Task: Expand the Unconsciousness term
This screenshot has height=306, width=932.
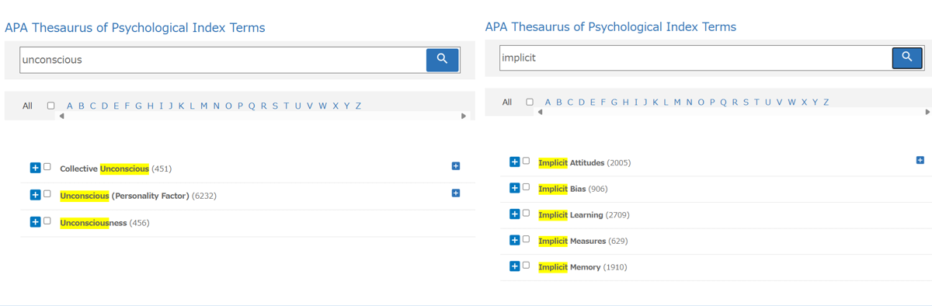Action: [35, 222]
